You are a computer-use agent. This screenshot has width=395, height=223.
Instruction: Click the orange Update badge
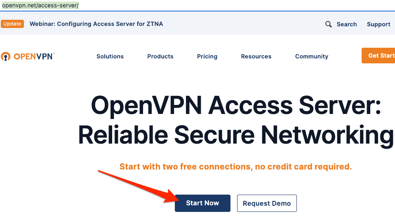pos(12,24)
